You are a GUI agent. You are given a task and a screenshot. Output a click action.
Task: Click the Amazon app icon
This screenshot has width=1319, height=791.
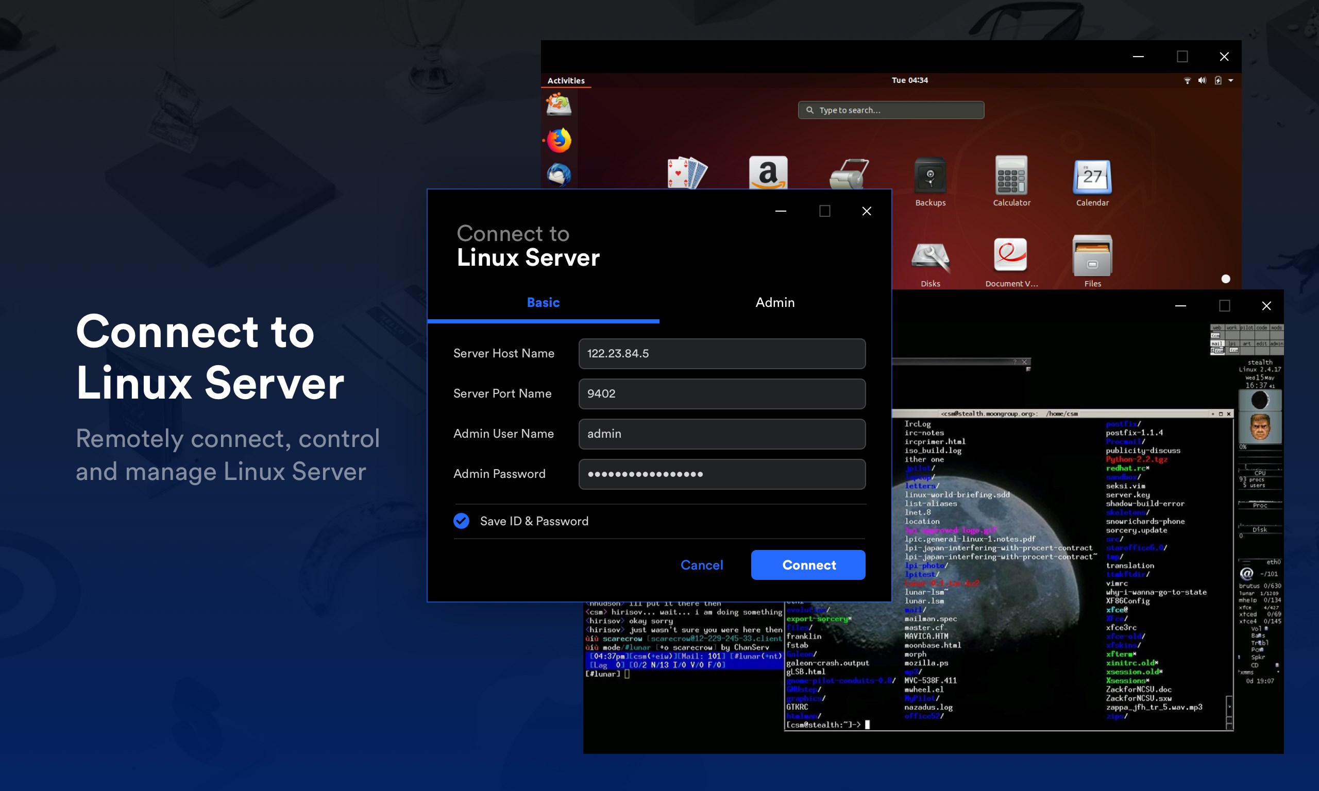coord(768,173)
